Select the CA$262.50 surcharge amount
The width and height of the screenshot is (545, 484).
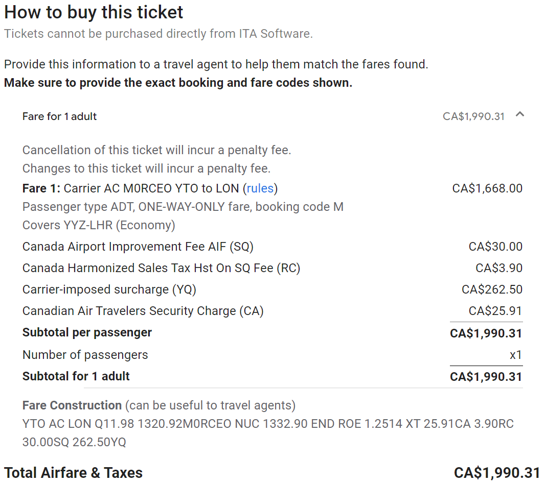tap(492, 289)
